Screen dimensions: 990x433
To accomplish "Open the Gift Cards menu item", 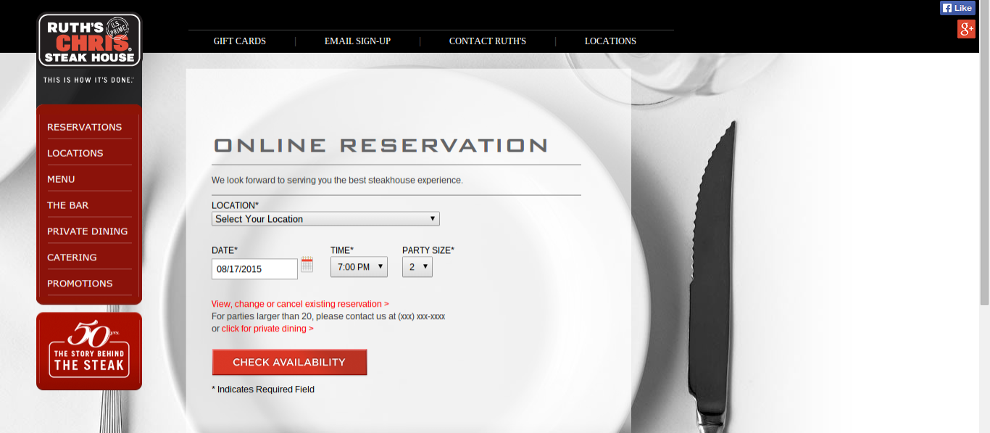I will pos(240,41).
